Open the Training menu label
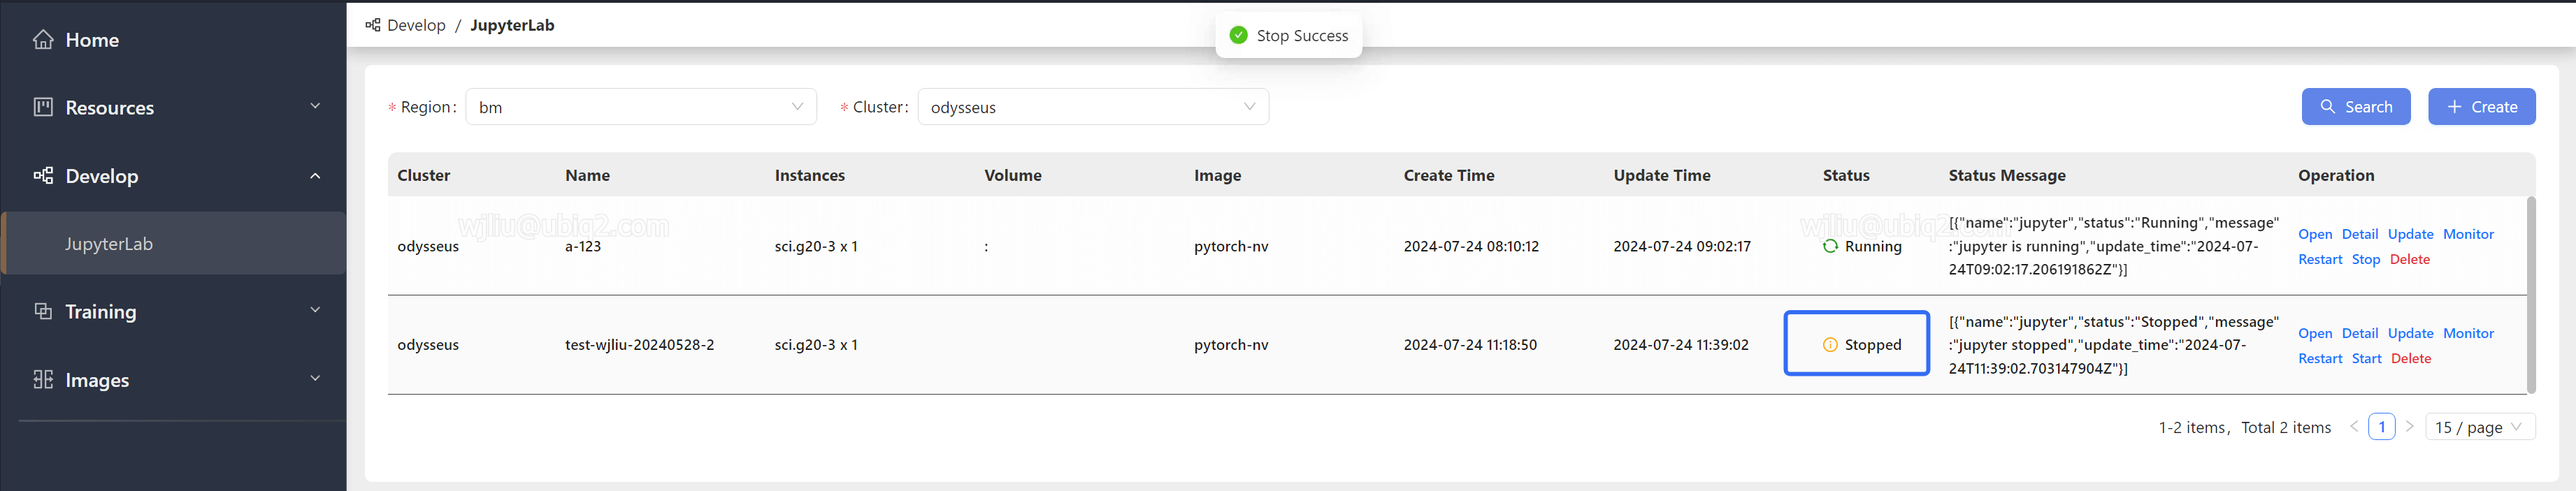Viewport: 2576px width, 491px height. pos(101,311)
